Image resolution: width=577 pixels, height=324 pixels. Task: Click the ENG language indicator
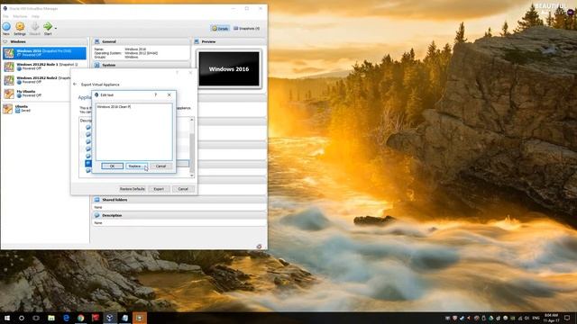(536, 318)
